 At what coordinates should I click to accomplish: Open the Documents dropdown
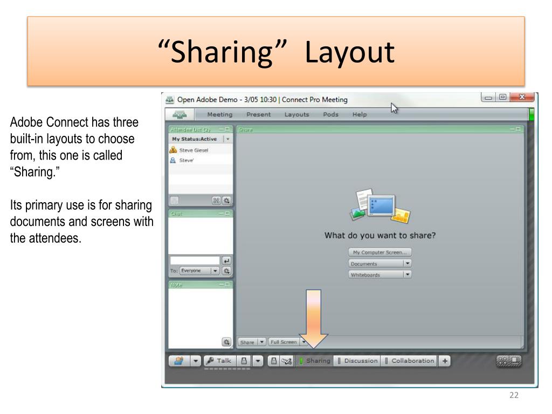[x=380, y=263]
